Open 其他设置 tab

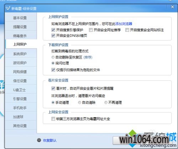tap(21, 126)
